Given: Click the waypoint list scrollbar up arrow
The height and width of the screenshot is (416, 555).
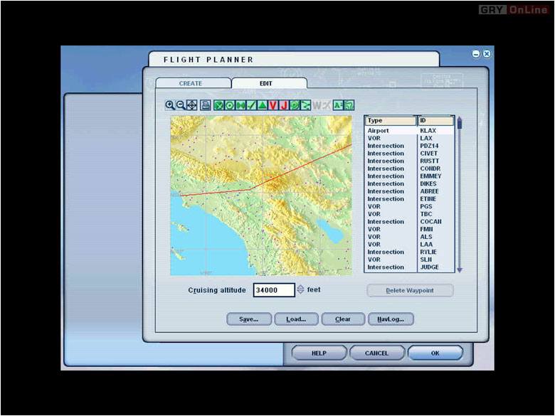Looking at the screenshot, I should tap(460, 119).
